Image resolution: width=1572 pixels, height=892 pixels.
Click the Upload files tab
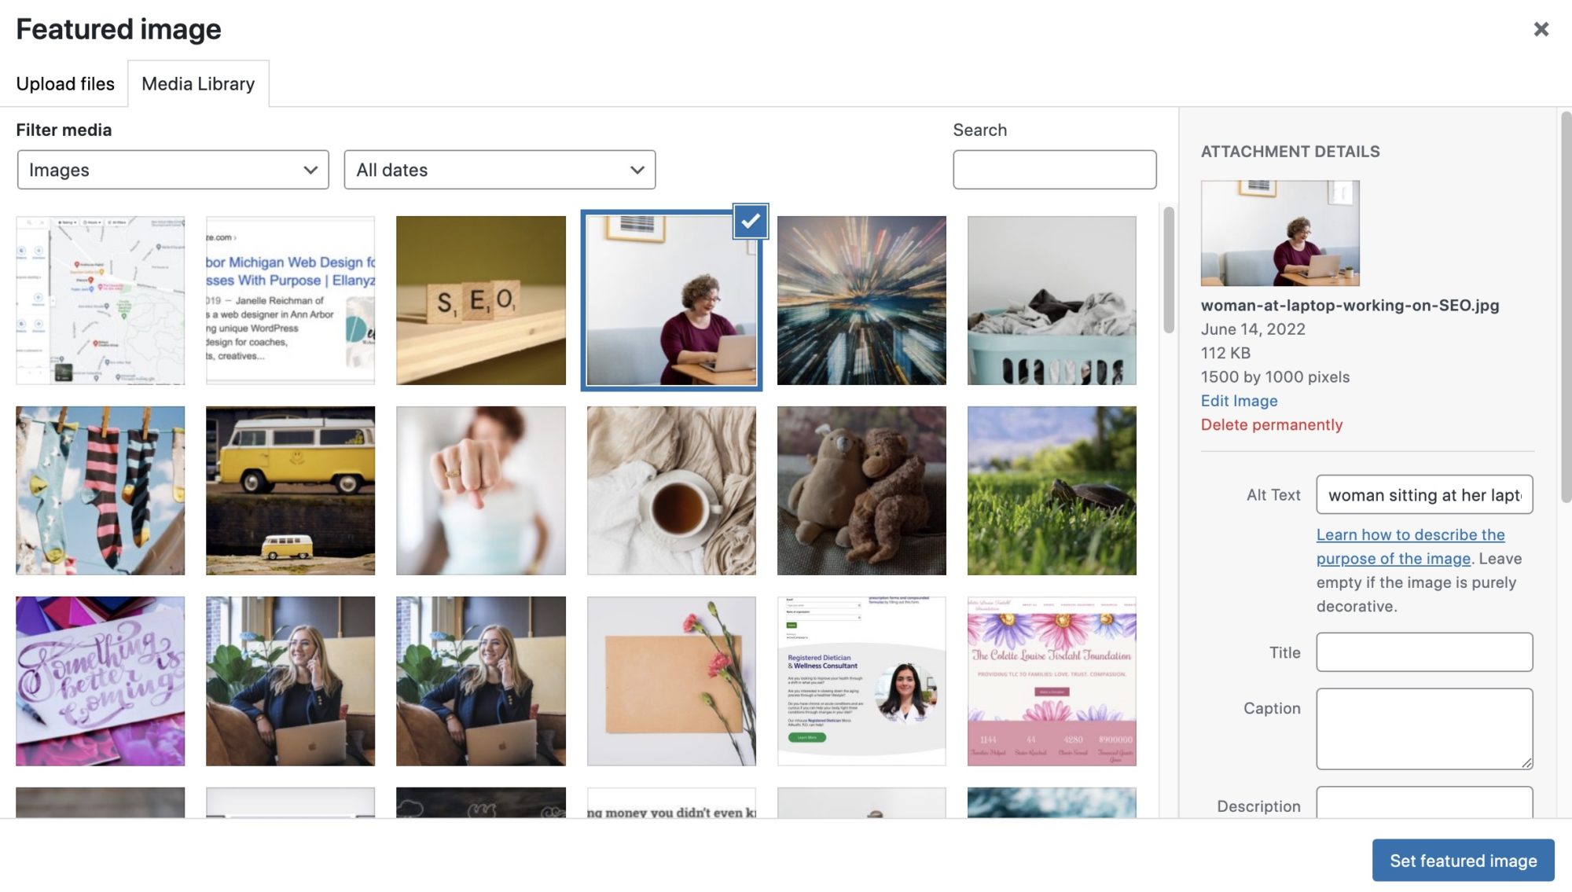point(64,83)
